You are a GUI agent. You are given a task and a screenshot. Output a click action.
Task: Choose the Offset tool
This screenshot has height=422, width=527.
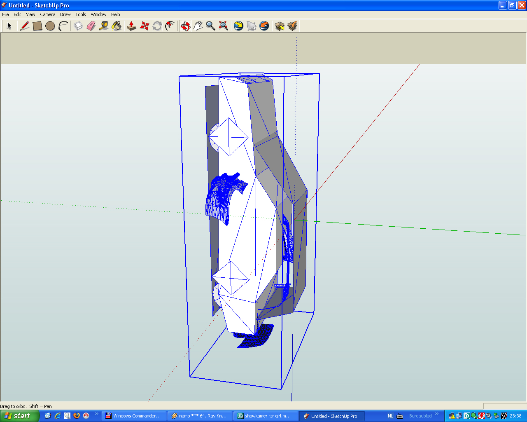point(170,26)
